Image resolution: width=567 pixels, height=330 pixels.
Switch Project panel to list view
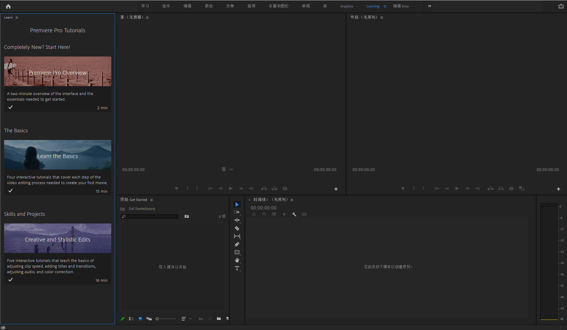pos(131,319)
